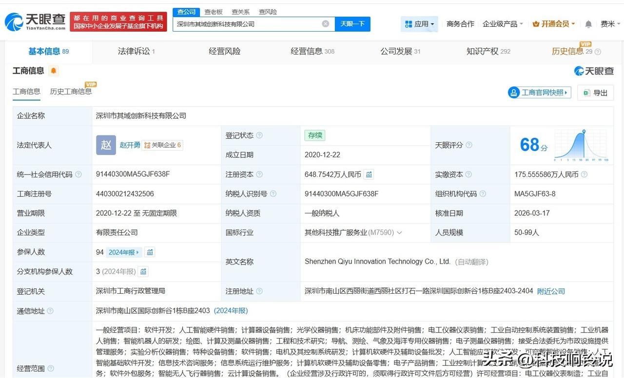Select credit code 91440300MA5GJF638F under 统一社会信用代码
This screenshot has height=378, width=624.
[133, 174]
